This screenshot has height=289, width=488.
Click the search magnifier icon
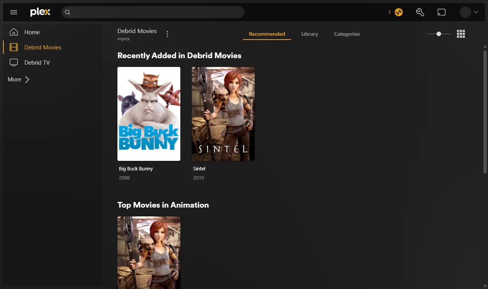coord(67,12)
